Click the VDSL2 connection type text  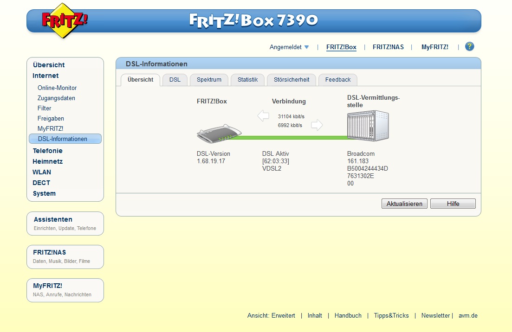pos(272,169)
